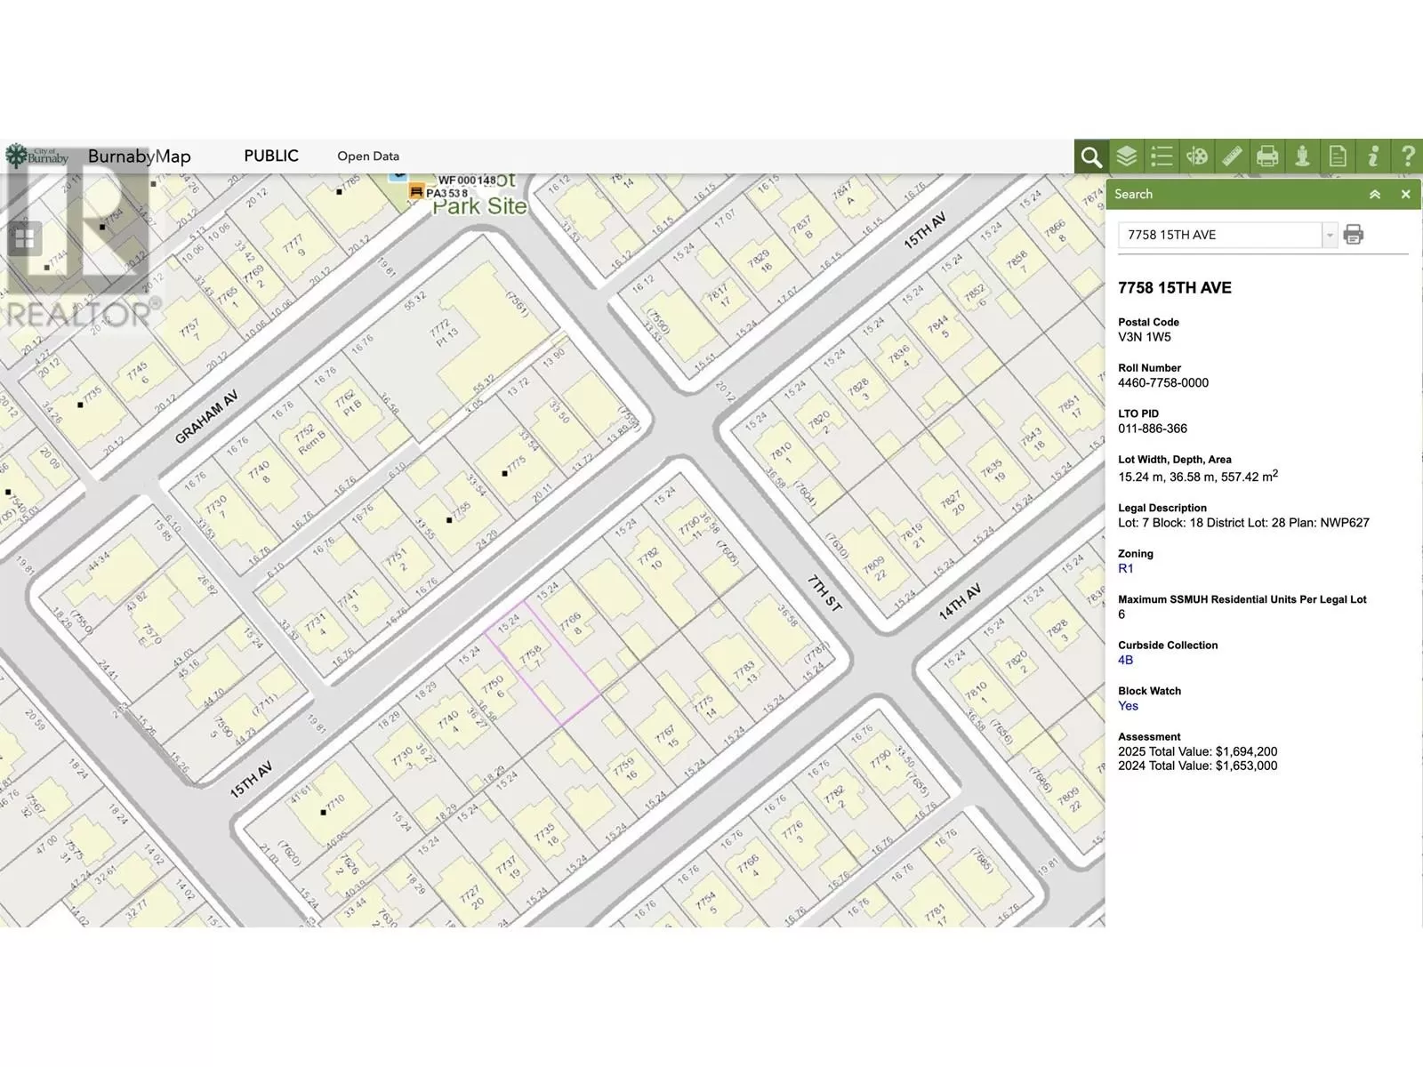1423x1067 pixels.
Task: Open the basemap gallery grid button
Action: 24,238
